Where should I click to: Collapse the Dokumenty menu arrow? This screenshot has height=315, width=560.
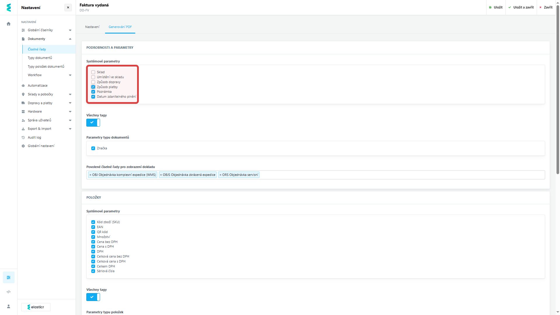click(x=70, y=39)
